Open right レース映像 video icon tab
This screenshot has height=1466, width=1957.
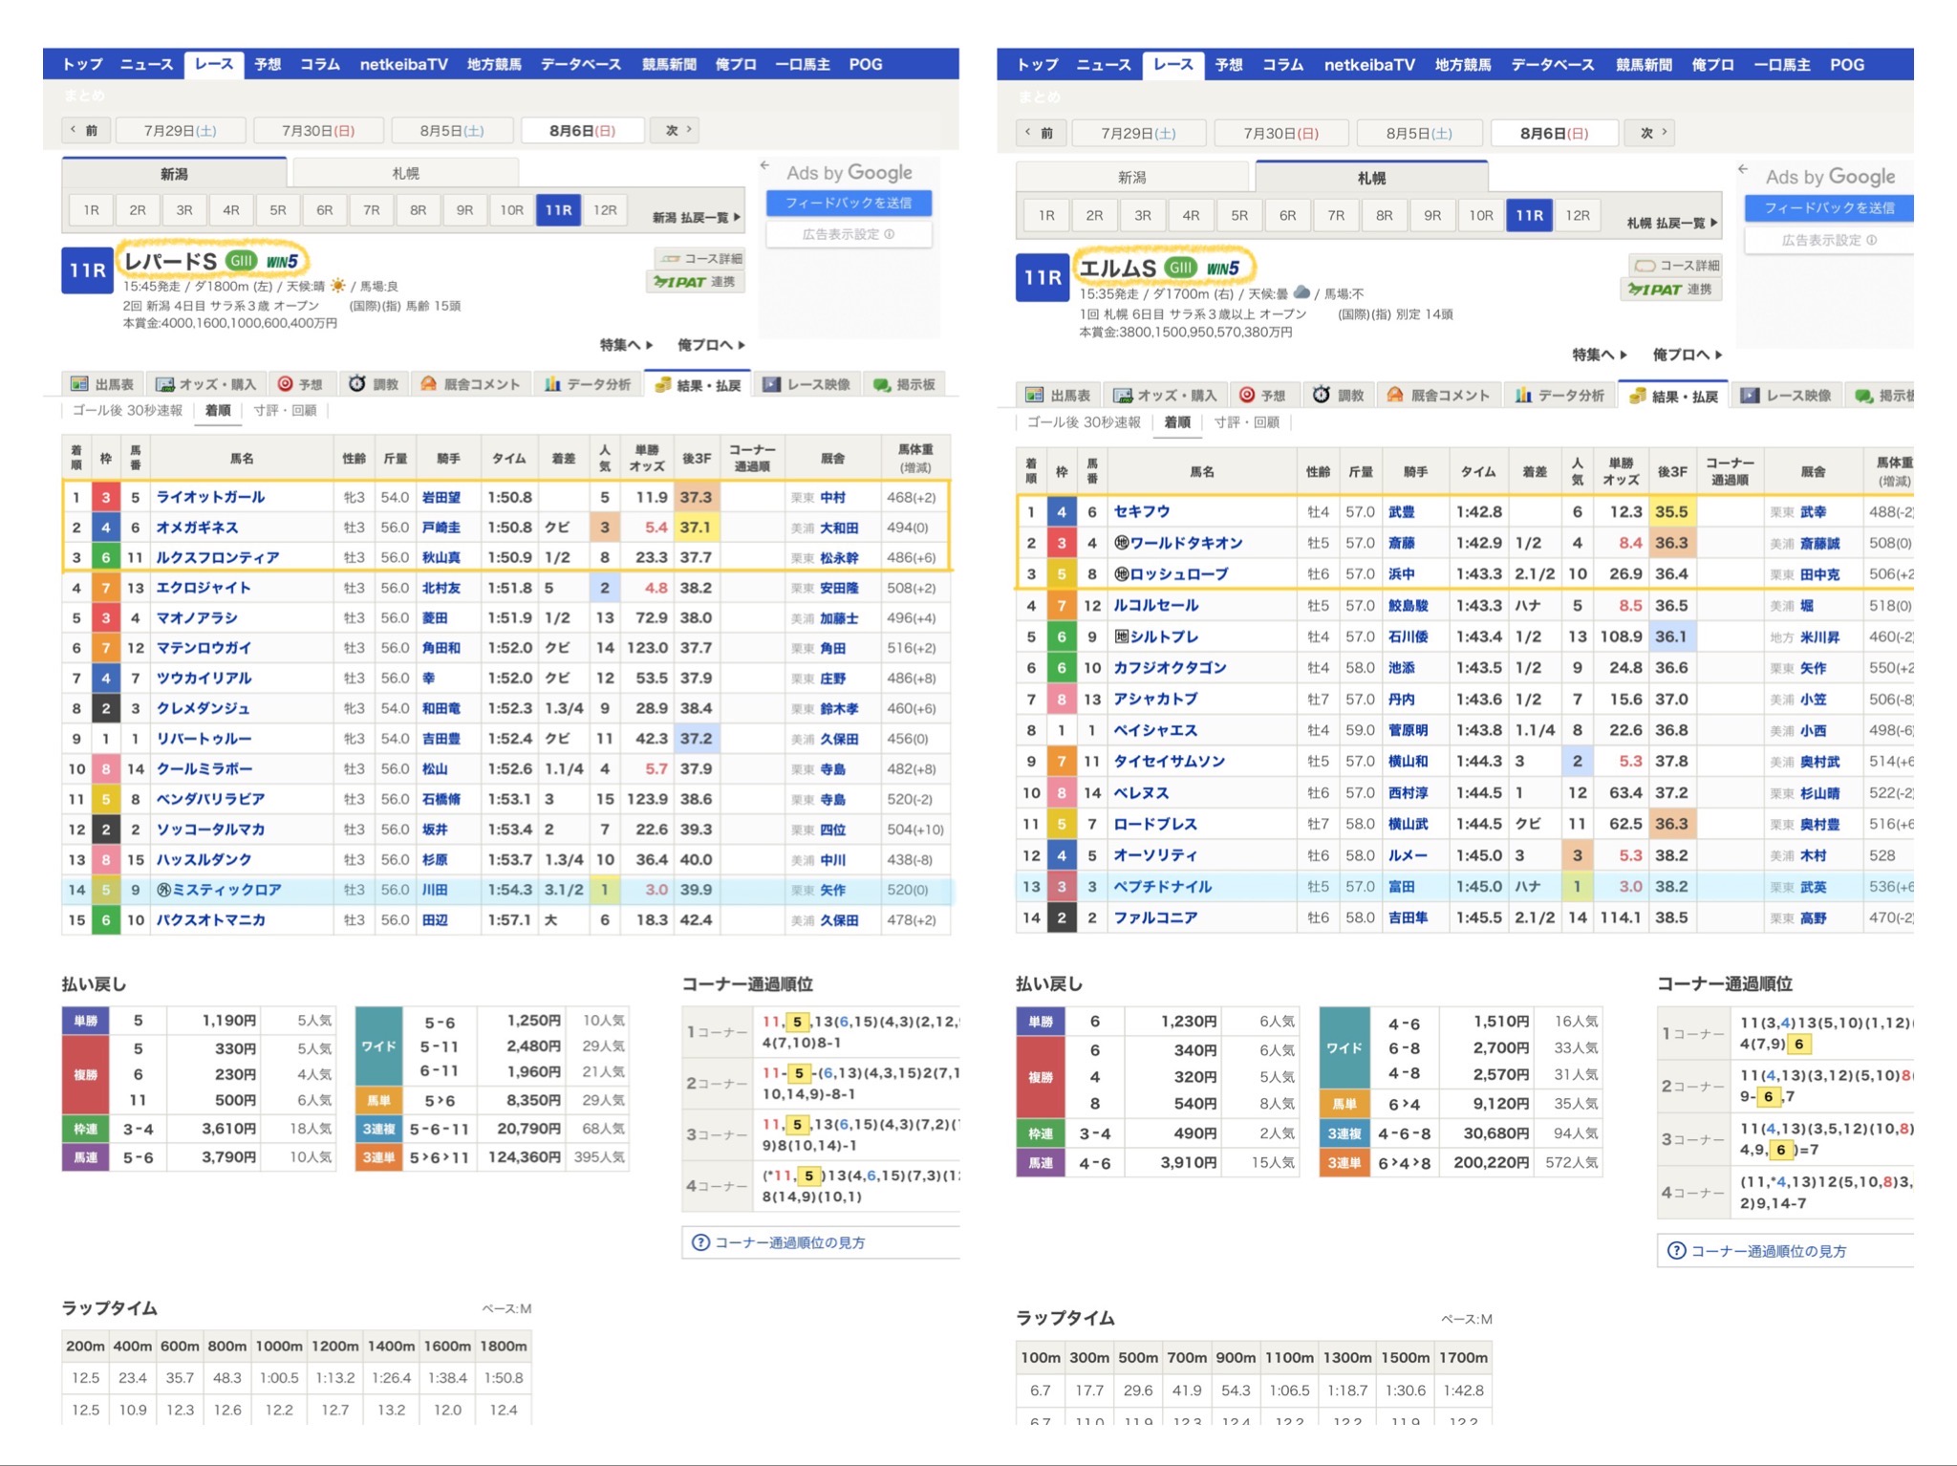coord(1750,396)
